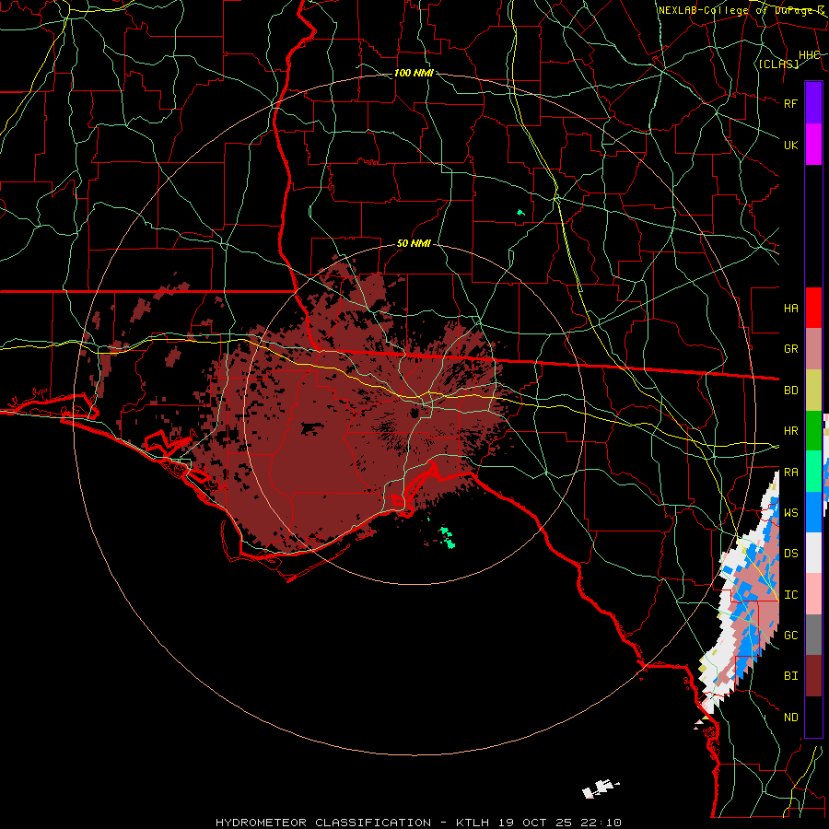
Task: Click the dark green HR swatch
Action: coord(813,431)
